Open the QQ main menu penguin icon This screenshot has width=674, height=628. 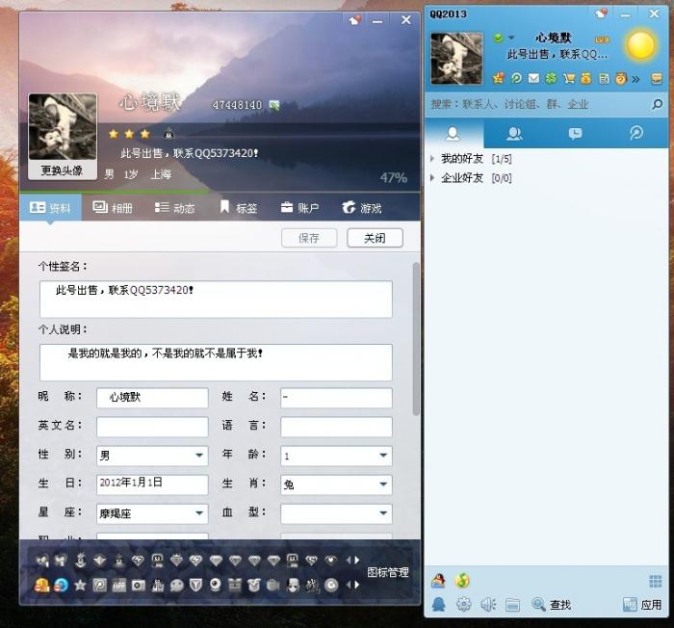438,605
